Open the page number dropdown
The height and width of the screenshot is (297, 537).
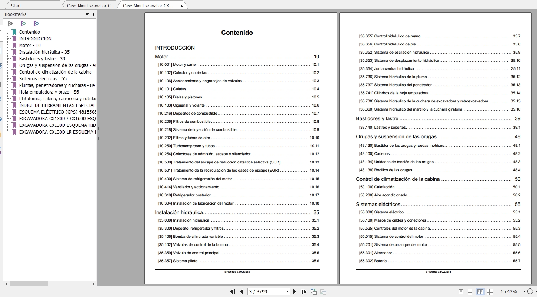pos(287,291)
